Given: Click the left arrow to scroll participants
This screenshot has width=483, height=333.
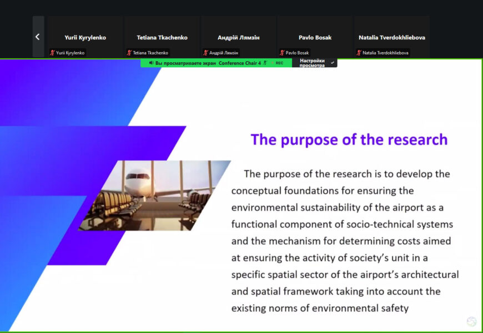Looking at the screenshot, I should point(38,37).
